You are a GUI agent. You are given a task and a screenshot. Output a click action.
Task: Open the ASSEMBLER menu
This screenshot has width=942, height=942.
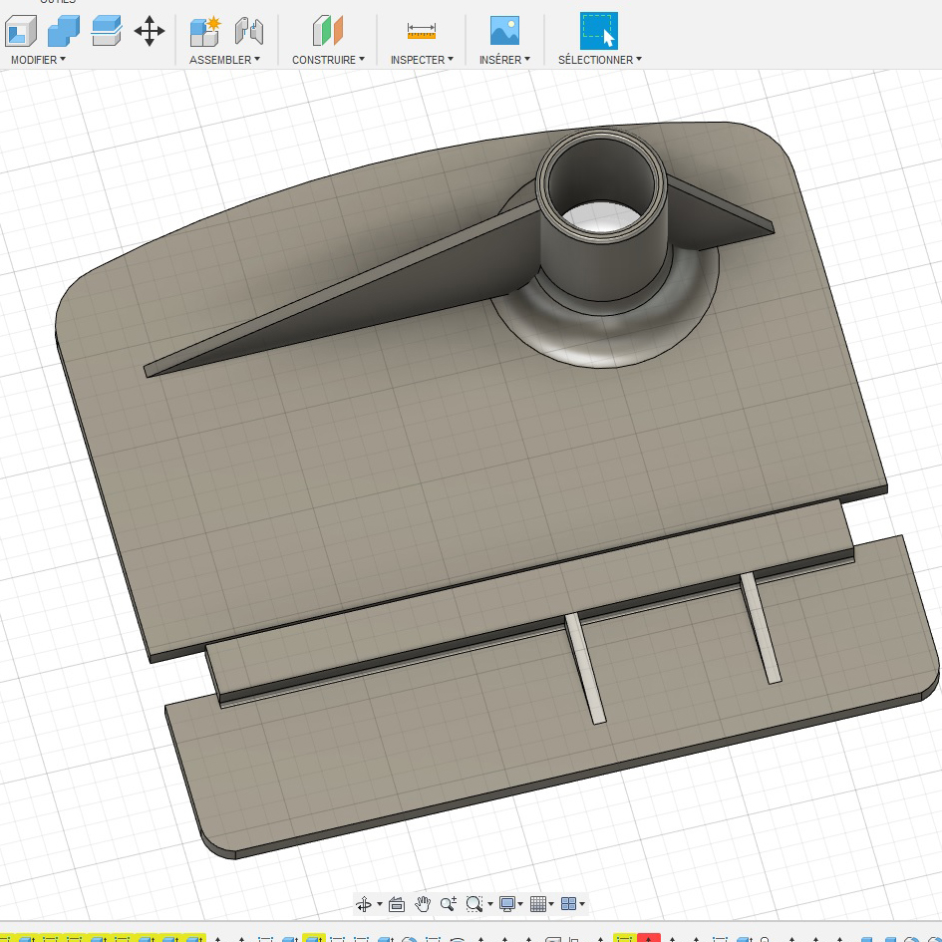coord(220,60)
